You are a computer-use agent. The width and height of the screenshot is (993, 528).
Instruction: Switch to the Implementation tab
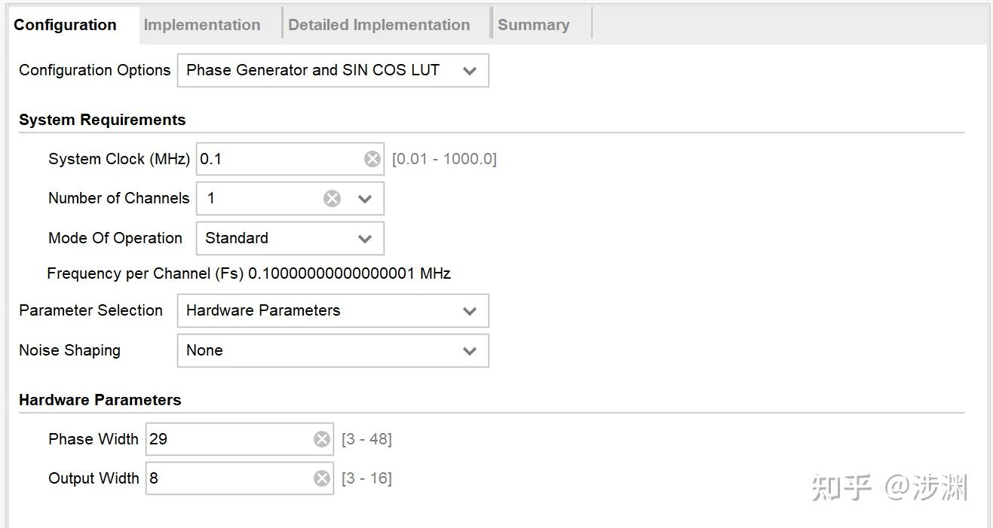pos(202,25)
